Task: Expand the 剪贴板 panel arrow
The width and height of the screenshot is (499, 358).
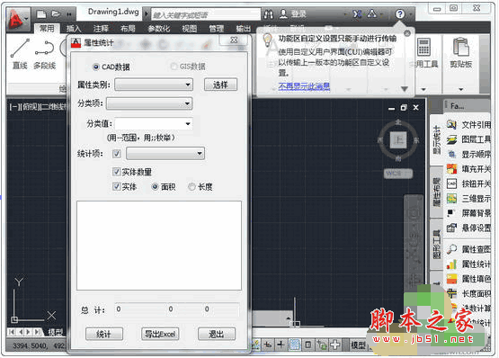Action: [461, 89]
